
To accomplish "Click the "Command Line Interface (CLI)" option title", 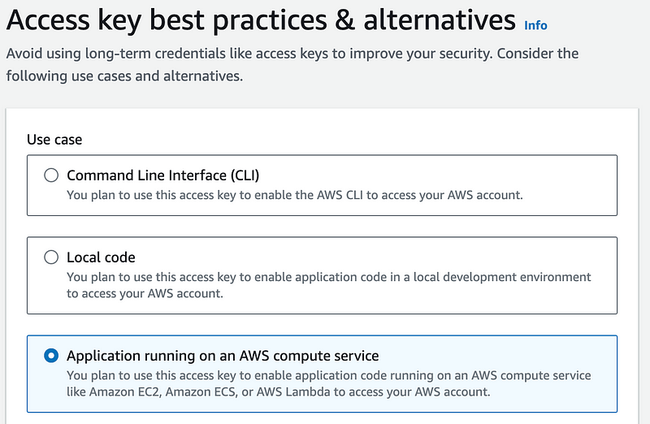I will [x=163, y=175].
